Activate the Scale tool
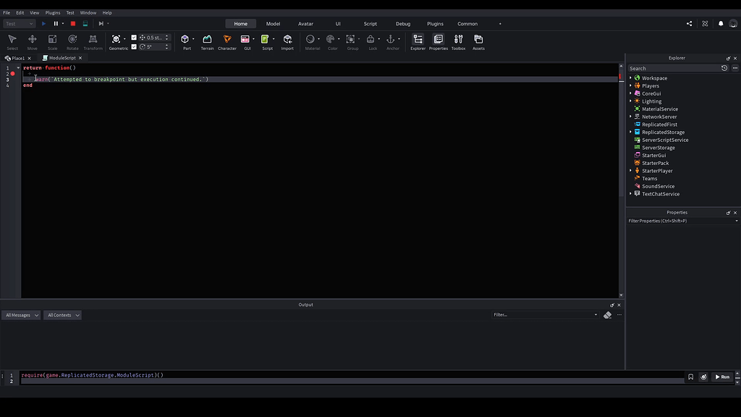Viewport: 741px width, 417px height. click(x=52, y=41)
